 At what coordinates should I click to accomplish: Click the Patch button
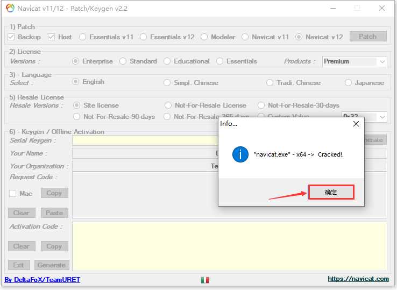[x=368, y=37]
